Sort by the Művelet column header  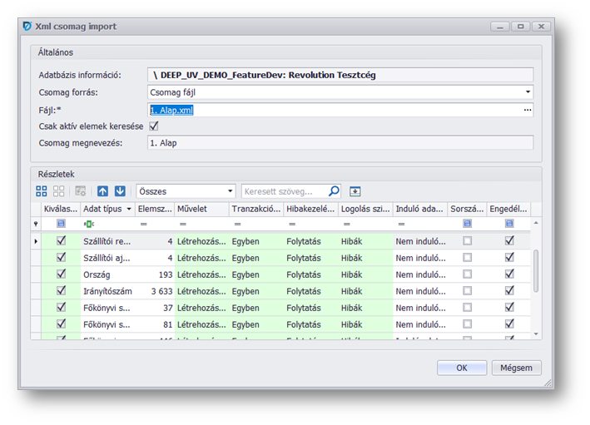[200, 210]
